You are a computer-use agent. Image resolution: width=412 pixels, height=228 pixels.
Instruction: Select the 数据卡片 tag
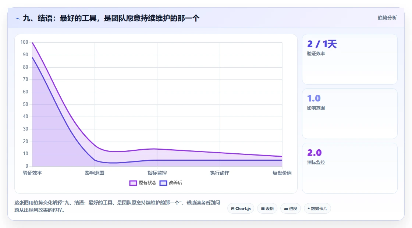pos(317,209)
